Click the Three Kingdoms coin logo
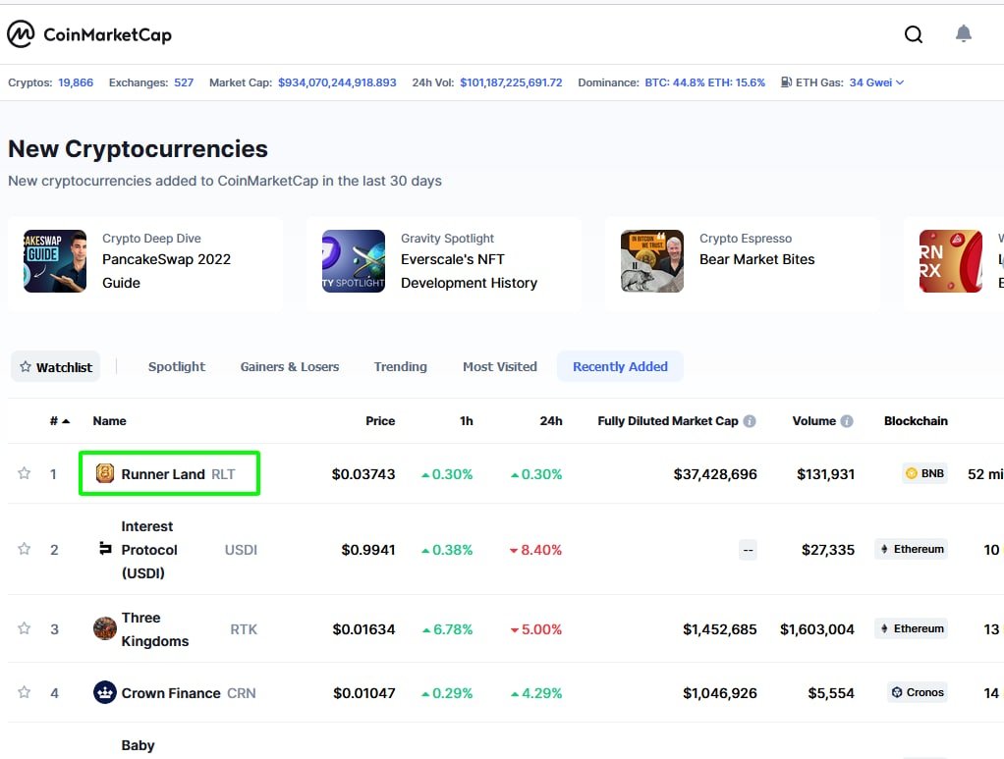Image resolution: width=1004 pixels, height=759 pixels. [104, 629]
